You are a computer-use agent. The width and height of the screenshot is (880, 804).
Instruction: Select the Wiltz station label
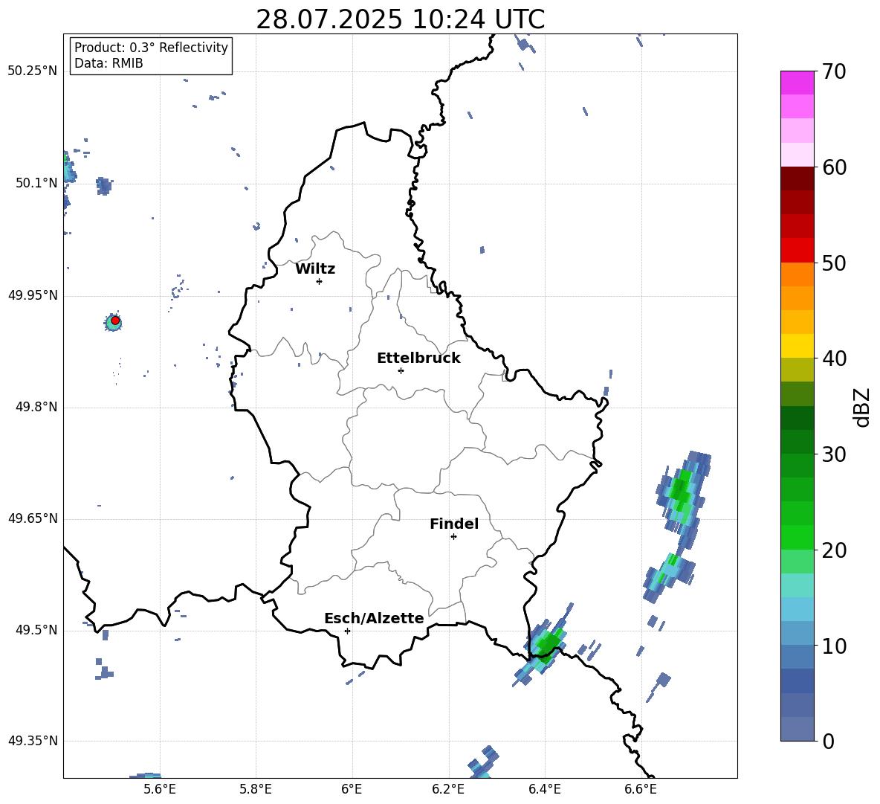(x=315, y=269)
